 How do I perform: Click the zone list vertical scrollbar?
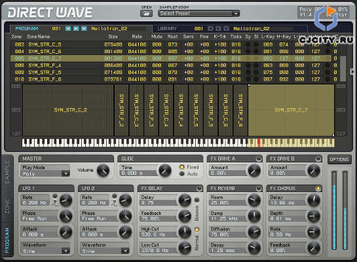pyautogui.click(x=343, y=68)
